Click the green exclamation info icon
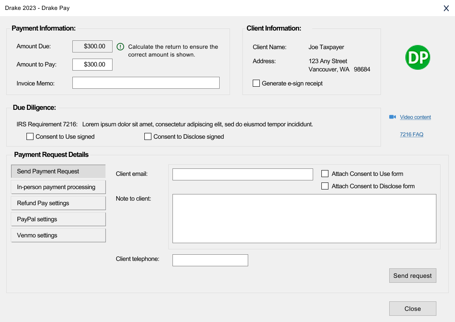Viewport: 455px width, 322px height. click(120, 47)
